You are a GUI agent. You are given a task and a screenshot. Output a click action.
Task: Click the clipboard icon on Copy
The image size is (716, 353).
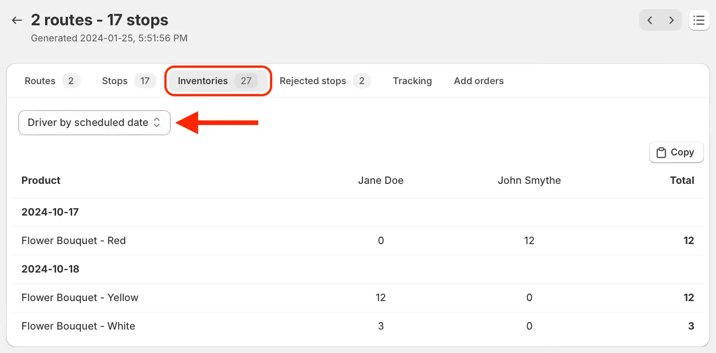pos(661,153)
